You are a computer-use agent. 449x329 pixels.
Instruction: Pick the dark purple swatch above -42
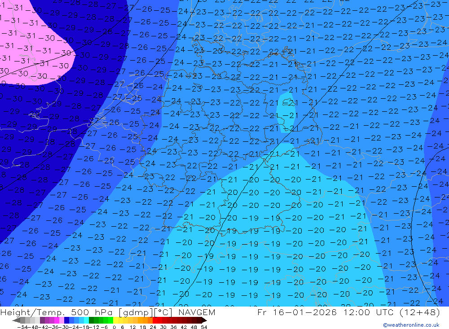(x=42, y=320)
